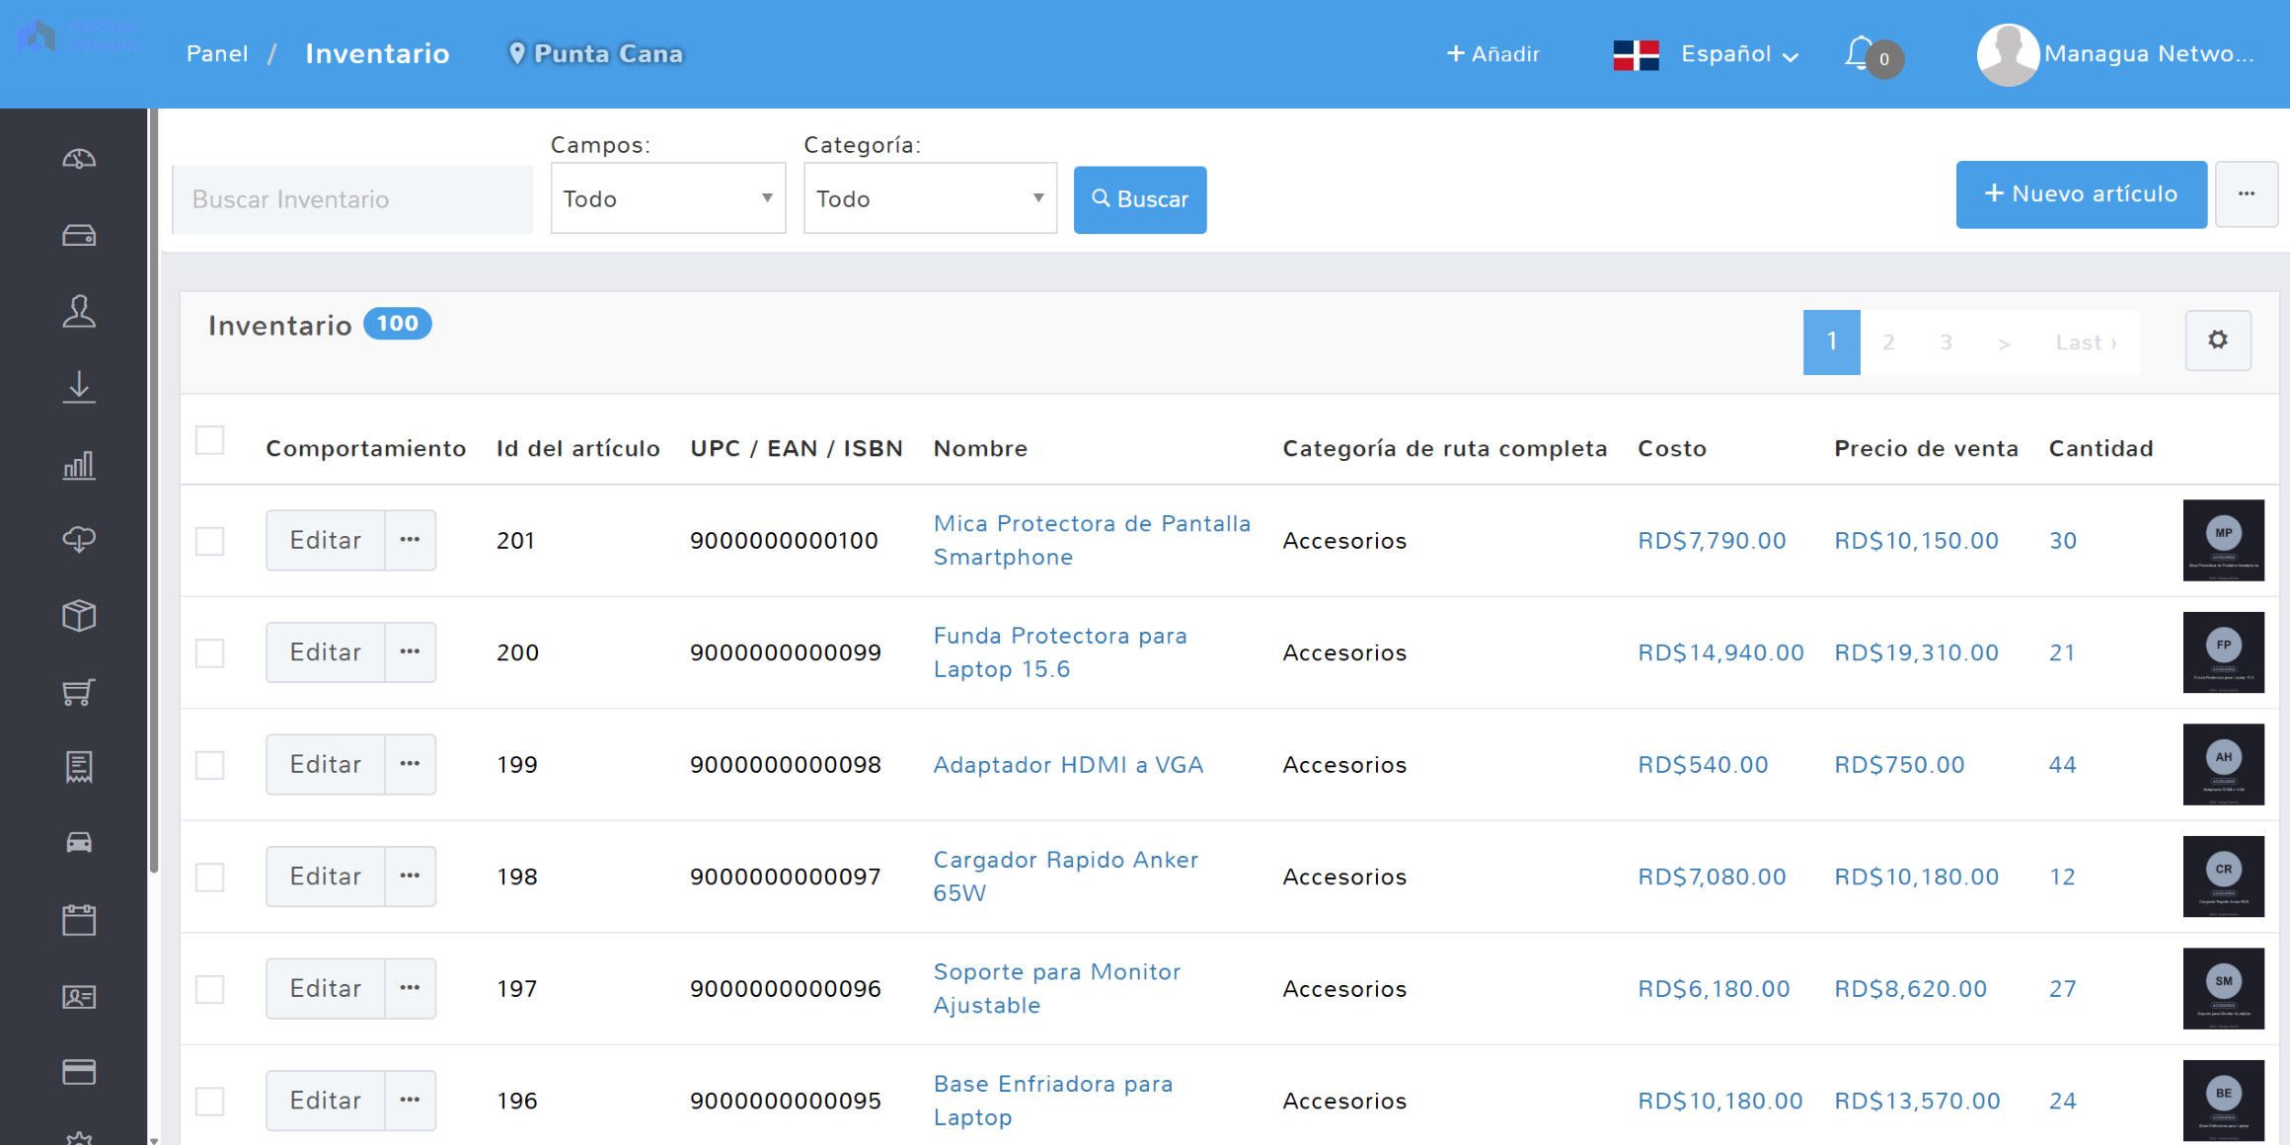2290x1145 pixels.
Task: Open the cash drawer icon in sidebar
Action: pos(79,235)
